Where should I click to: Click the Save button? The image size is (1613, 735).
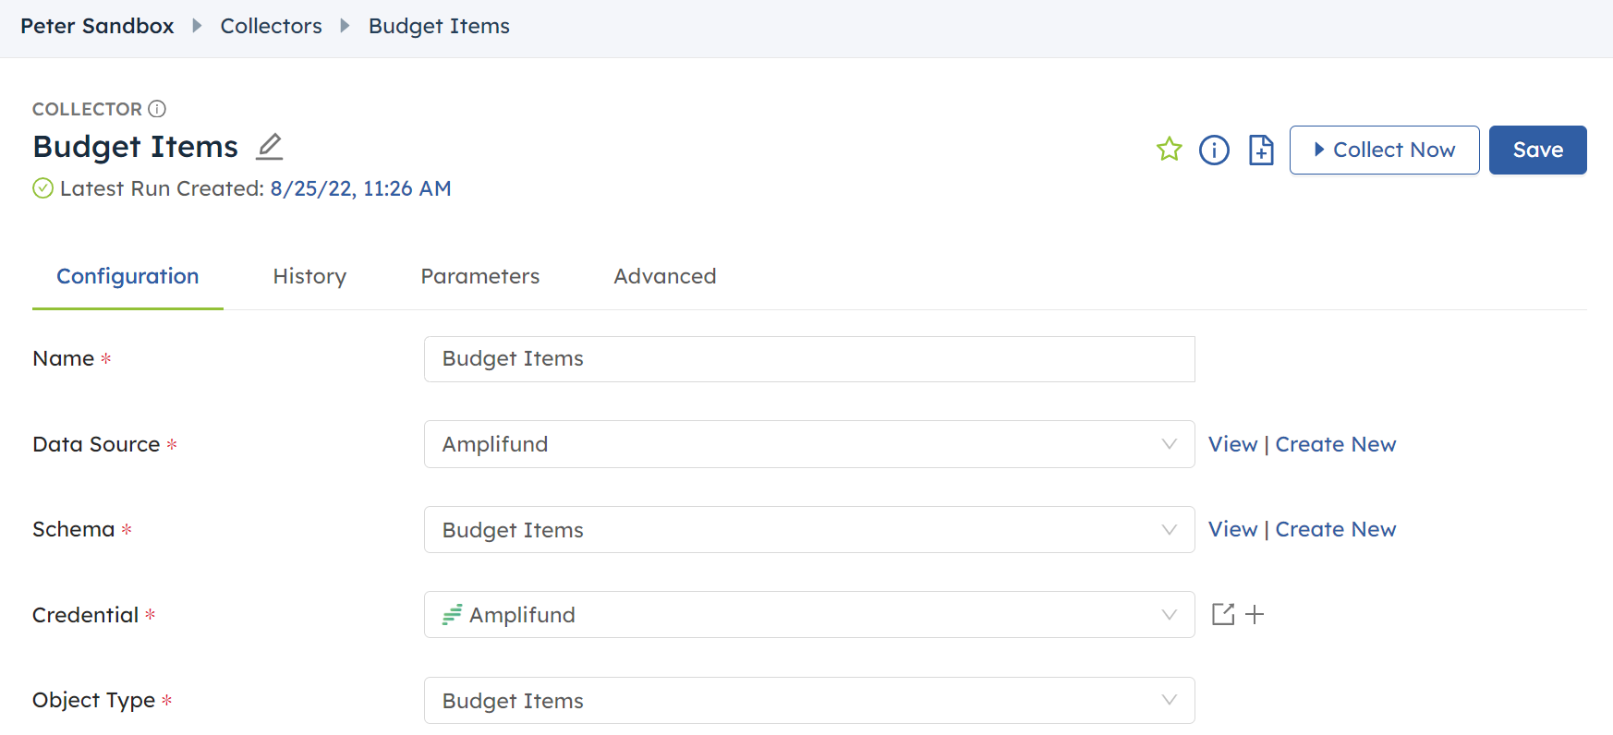coord(1537,151)
